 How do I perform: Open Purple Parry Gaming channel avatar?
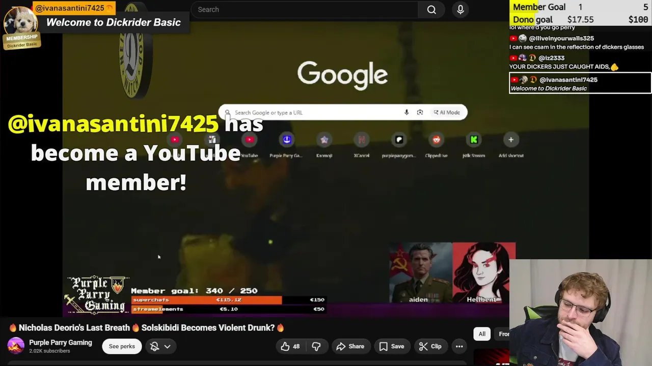16,346
